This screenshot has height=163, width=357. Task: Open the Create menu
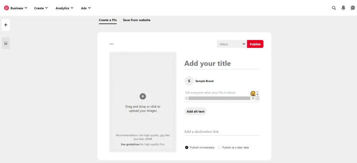coord(41,8)
